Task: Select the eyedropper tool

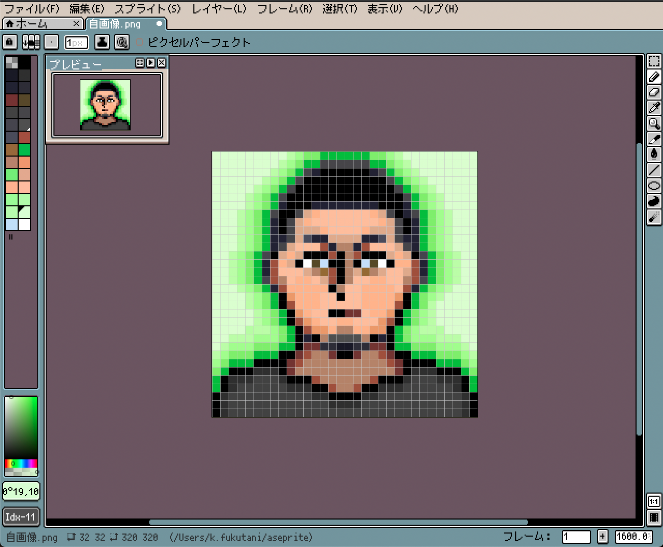Action: 654,108
